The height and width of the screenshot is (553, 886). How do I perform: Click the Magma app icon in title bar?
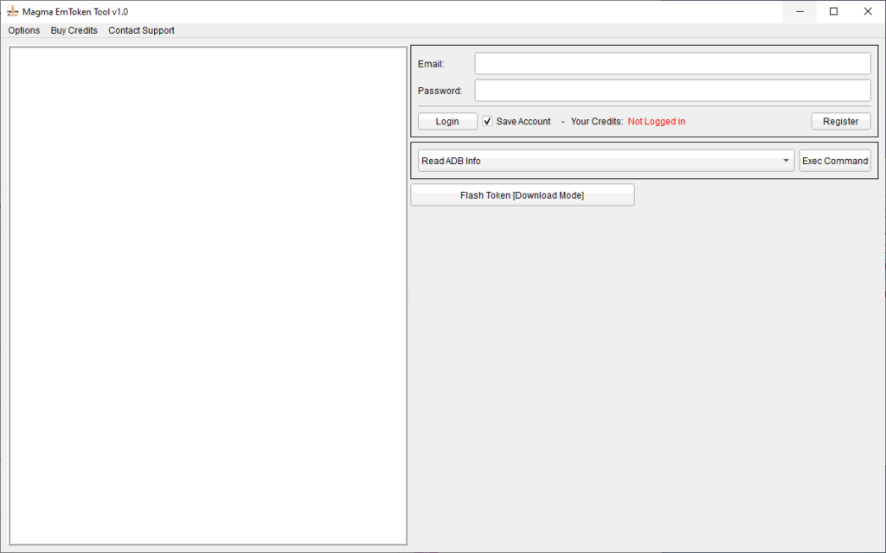click(x=13, y=11)
